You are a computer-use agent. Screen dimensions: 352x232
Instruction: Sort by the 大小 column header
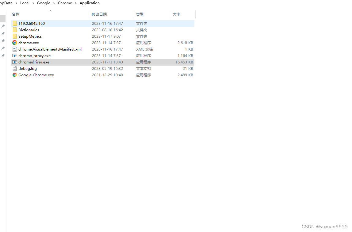coord(183,14)
